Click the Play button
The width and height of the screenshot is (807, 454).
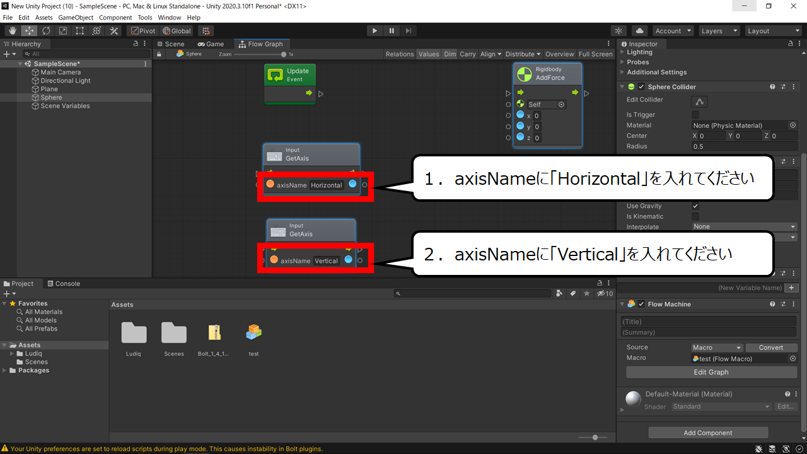(374, 31)
